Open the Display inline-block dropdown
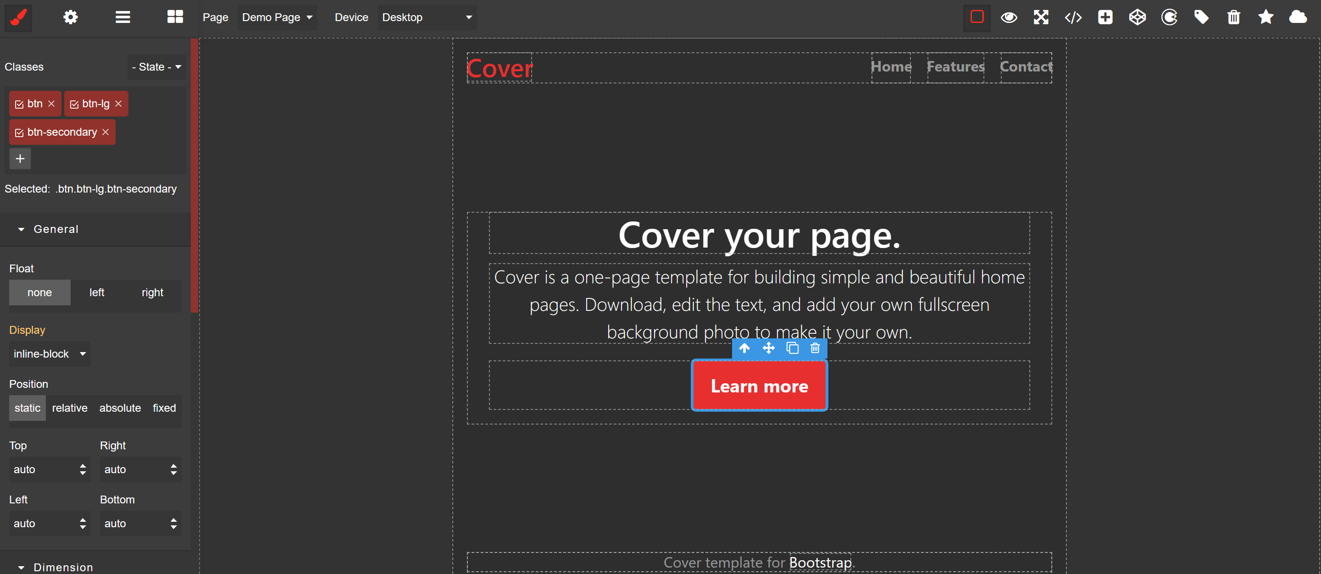1321x574 pixels. 49,354
